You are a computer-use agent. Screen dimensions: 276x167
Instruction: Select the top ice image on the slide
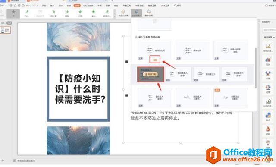(x=78, y=37)
